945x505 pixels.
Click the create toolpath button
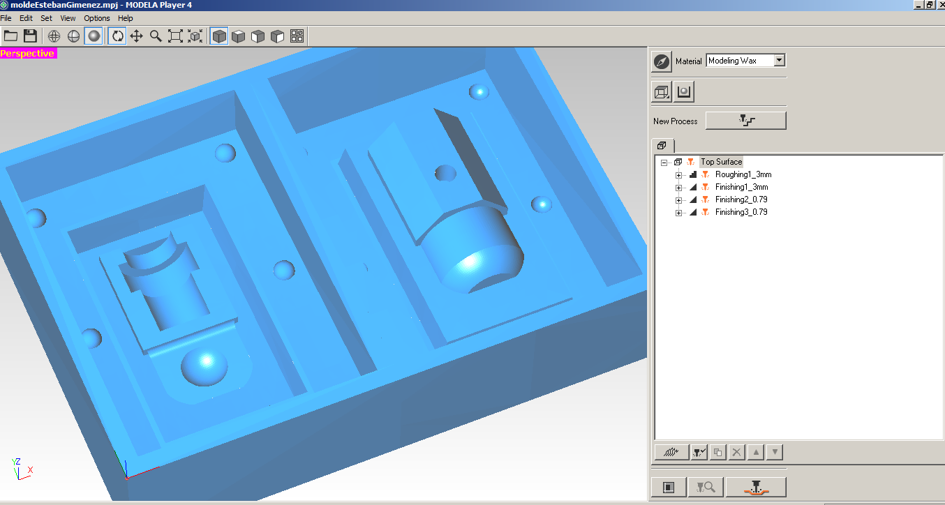pyautogui.click(x=671, y=452)
